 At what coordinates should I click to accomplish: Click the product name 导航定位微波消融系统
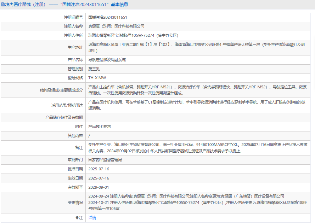click(107, 60)
